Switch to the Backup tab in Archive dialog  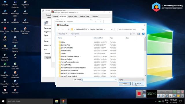82,16
